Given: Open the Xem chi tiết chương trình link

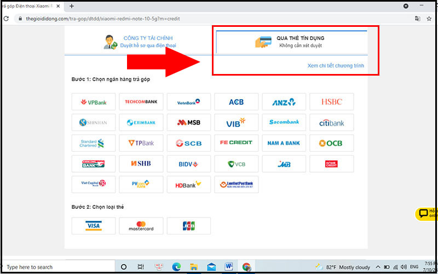Looking at the screenshot, I should coord(336,66).
